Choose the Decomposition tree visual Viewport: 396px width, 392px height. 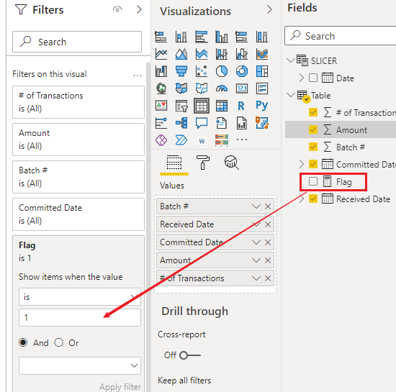[181, 123]
